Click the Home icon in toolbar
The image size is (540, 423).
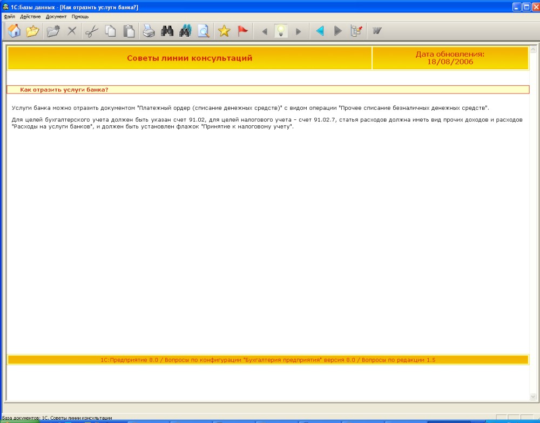tap(15, 31)
